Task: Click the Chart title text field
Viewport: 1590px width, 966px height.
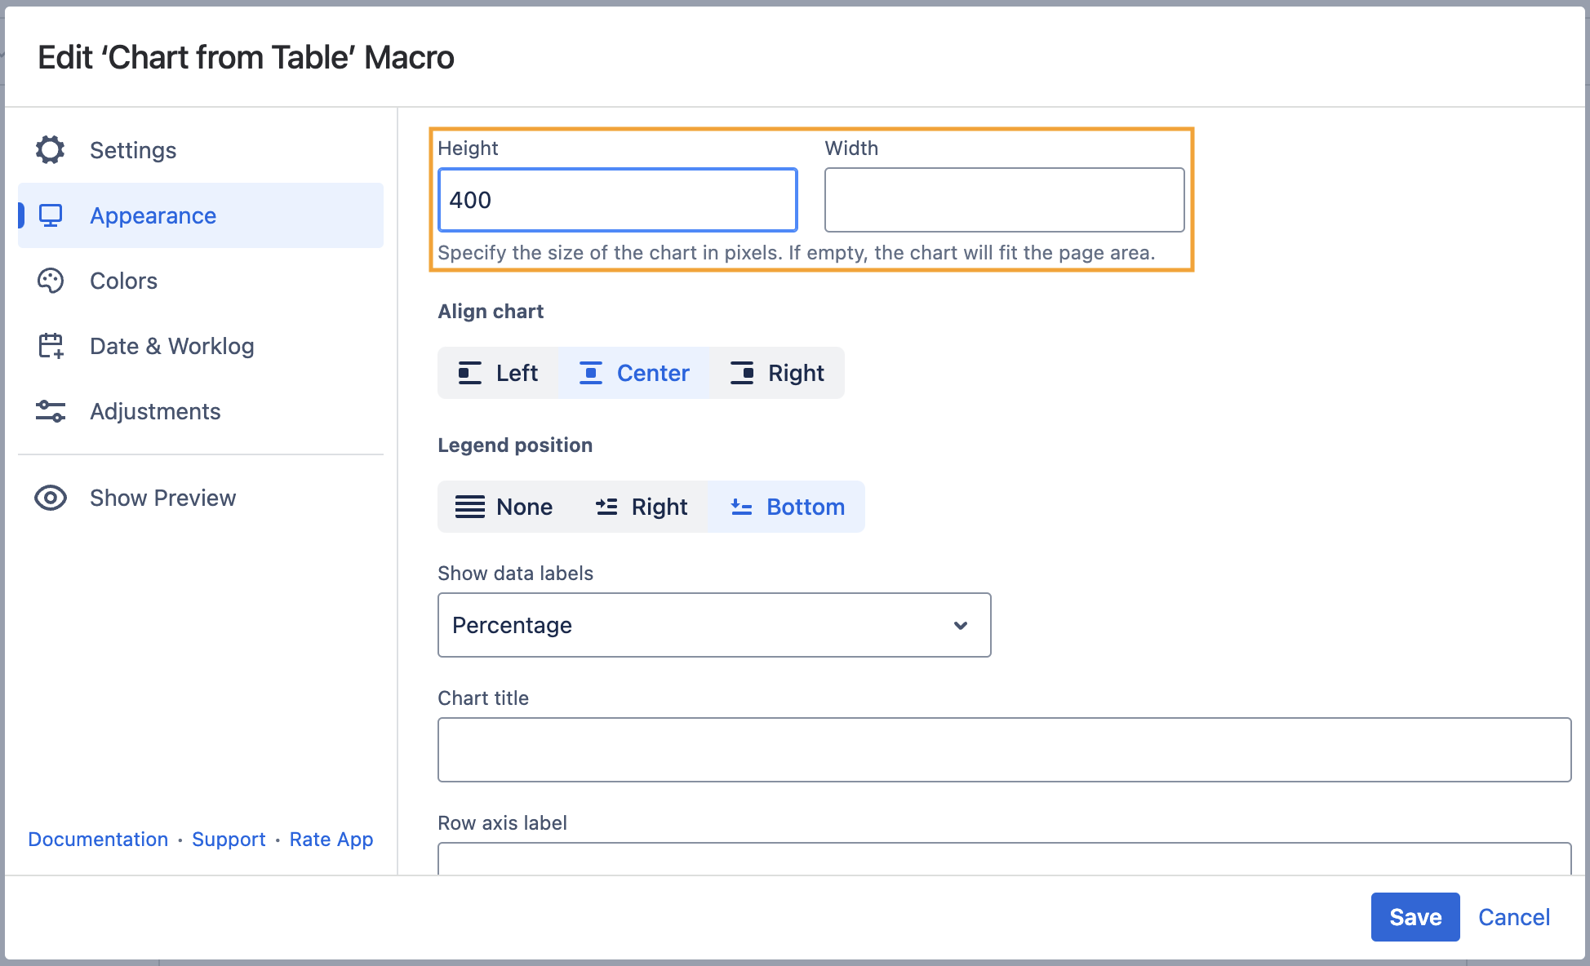Action: [x=1004, y=750]
